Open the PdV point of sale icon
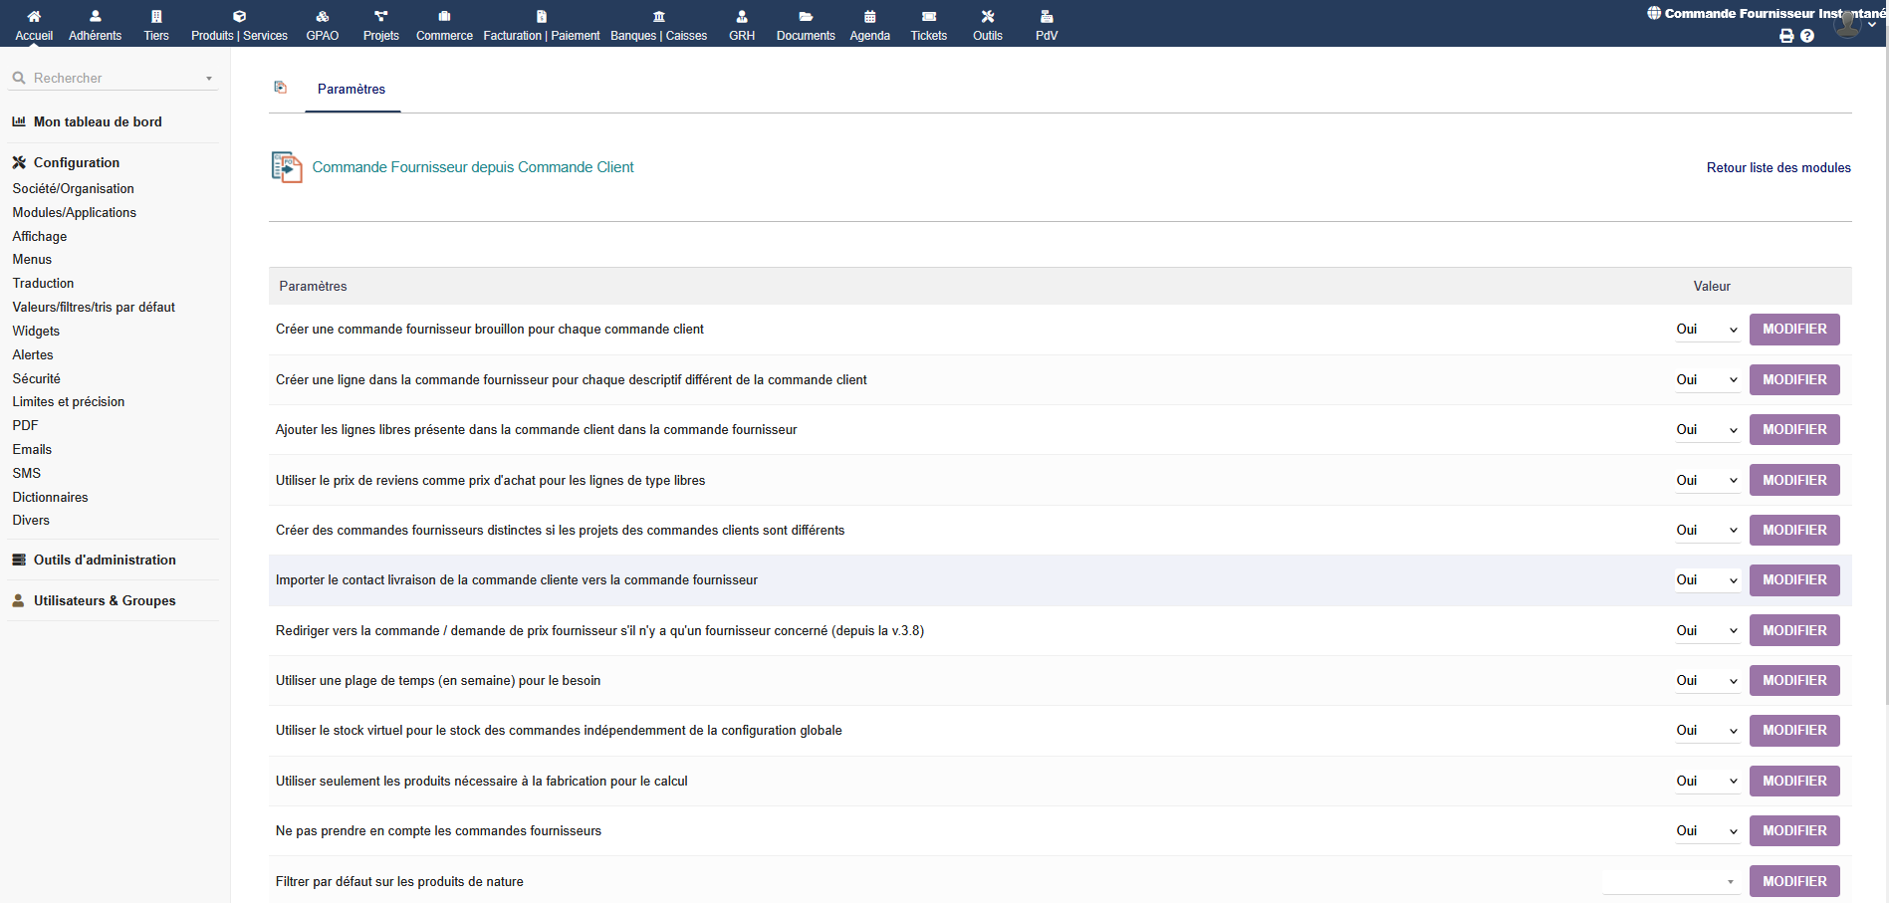Viewport: 1889px width, 903px height. (x=1046, y=17)
